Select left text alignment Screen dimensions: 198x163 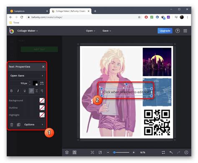(31, 91)
